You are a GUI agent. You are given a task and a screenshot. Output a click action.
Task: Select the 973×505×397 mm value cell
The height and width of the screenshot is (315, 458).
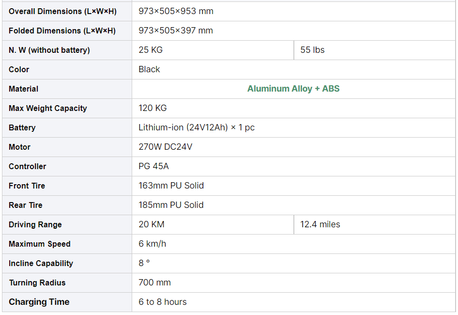tap(176, 31)
